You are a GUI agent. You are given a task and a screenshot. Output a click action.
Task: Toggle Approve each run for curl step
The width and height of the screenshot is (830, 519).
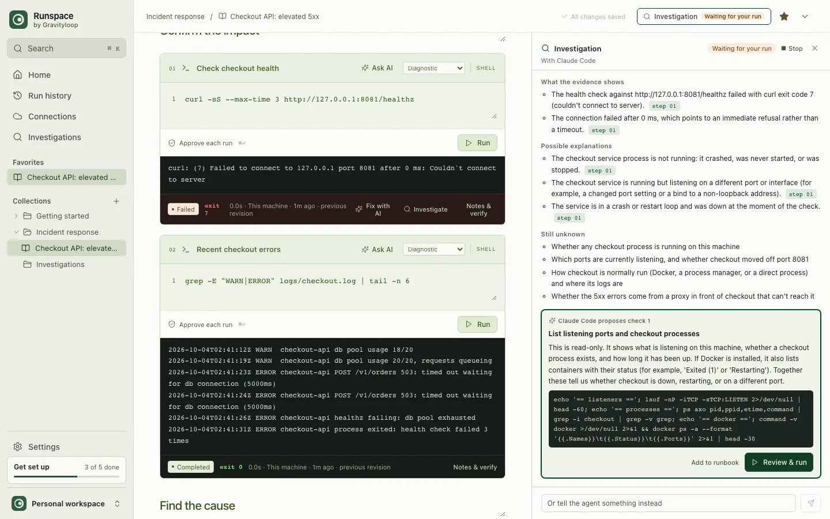coord(201,143)
